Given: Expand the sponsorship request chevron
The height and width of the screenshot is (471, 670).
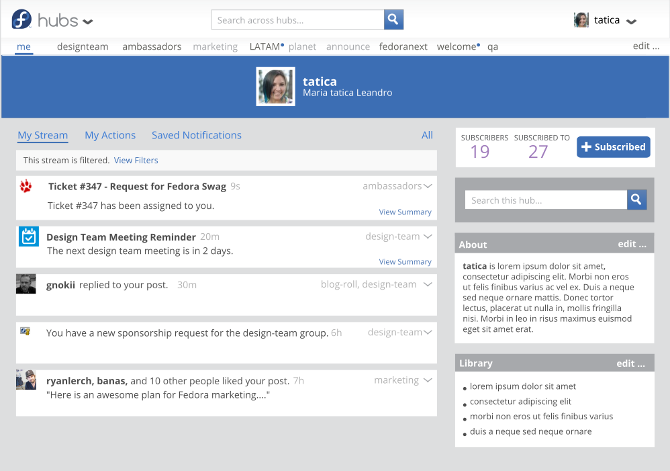Looking at the screenshot, I should click(x=428, y=333).
